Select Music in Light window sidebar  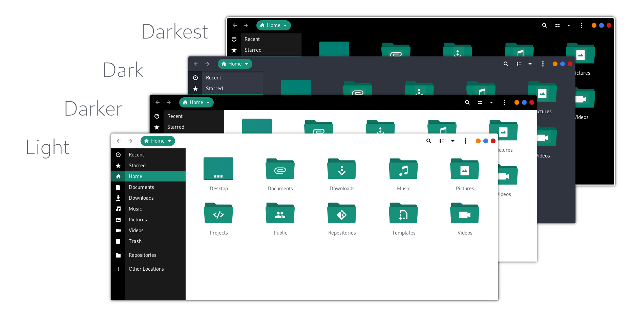[x=148, y=209]
